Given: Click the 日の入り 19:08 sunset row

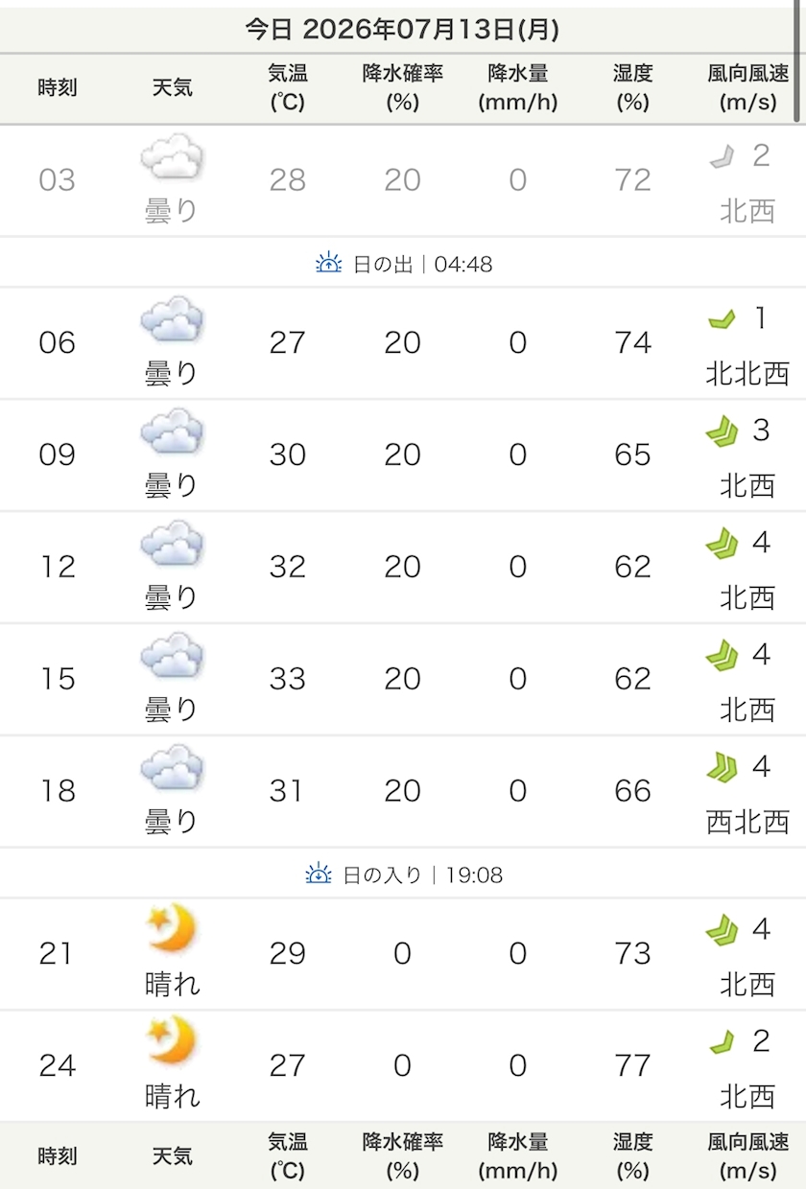Looking at the screenshot, I should click(x=403, y=874).
